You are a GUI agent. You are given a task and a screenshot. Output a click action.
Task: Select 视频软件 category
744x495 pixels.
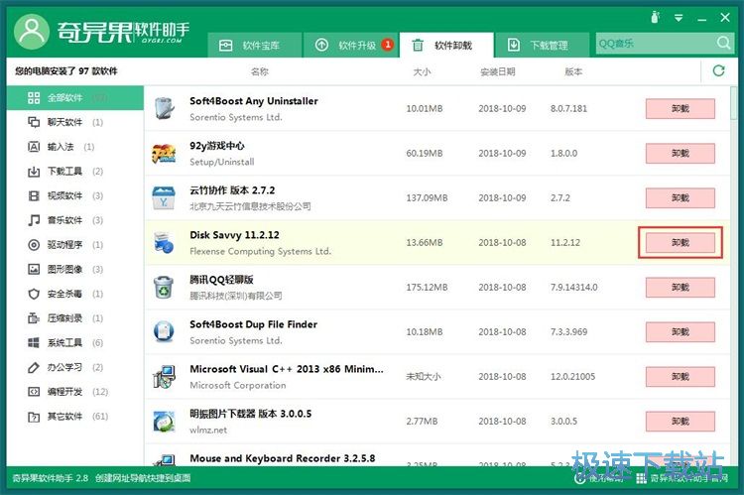pos(75,196)
